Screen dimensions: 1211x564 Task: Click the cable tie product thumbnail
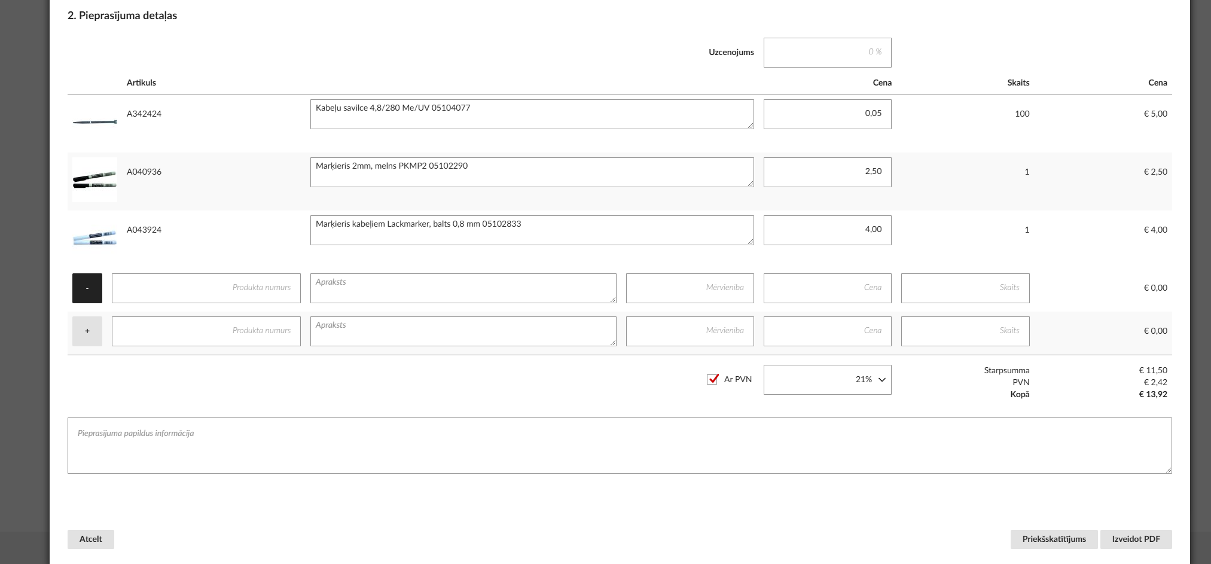click(94, 122)
